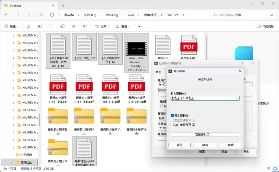Click the Share icon in the toolbar
Screen dimensions: 279x172
[x=74, y=26]
